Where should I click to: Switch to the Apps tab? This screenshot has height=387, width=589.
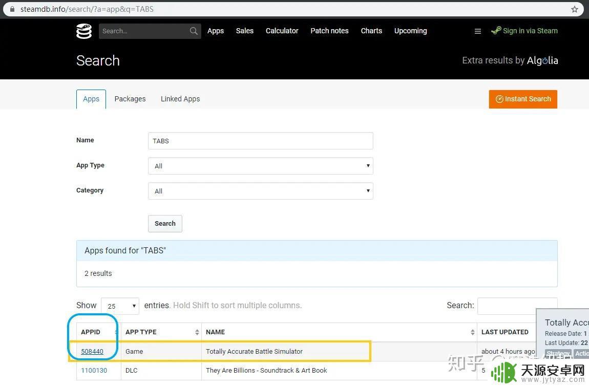pos(91,99)
